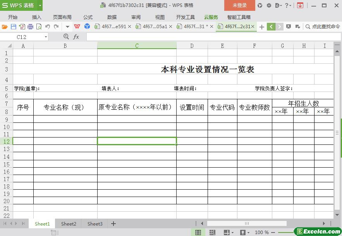The image size is (342, 236).
Task: Expand the name box dropdown arrow
Action: [46, 37]
